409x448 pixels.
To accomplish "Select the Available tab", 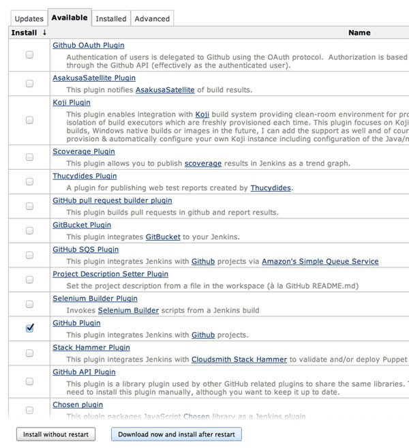I will (x=70, y=18).
